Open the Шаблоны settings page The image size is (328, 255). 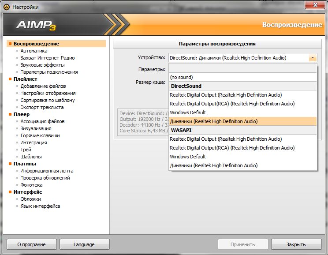pyautogui.click(x=31, y=157)
